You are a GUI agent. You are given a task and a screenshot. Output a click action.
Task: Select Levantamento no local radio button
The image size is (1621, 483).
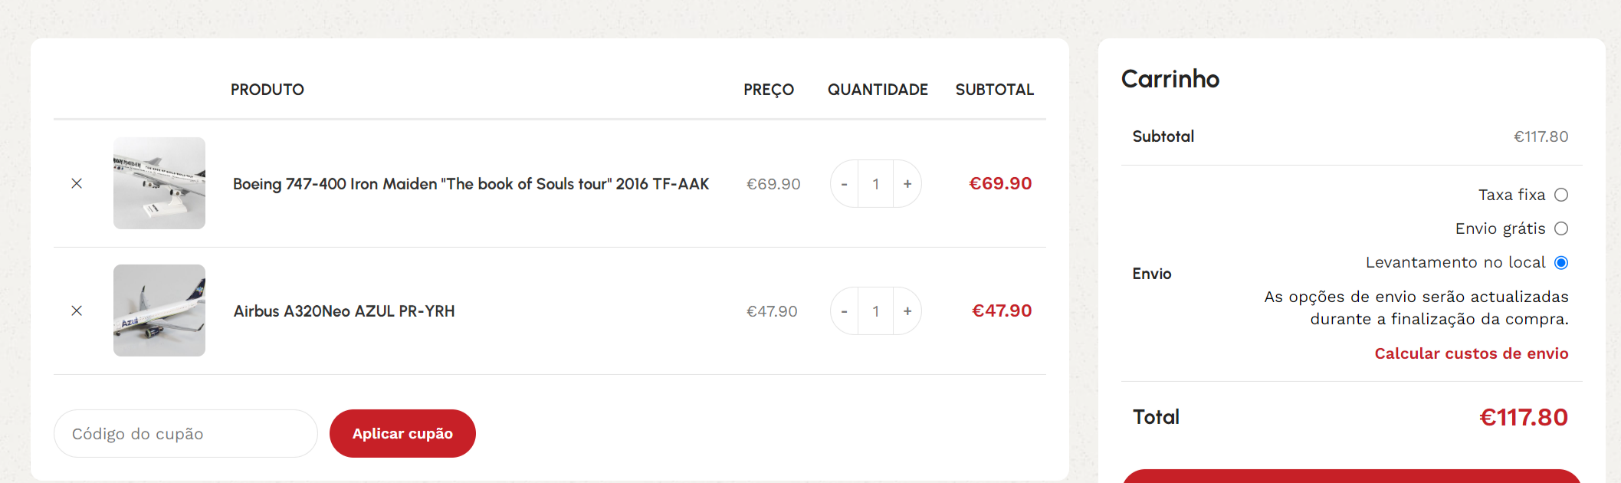point(1561,262)
